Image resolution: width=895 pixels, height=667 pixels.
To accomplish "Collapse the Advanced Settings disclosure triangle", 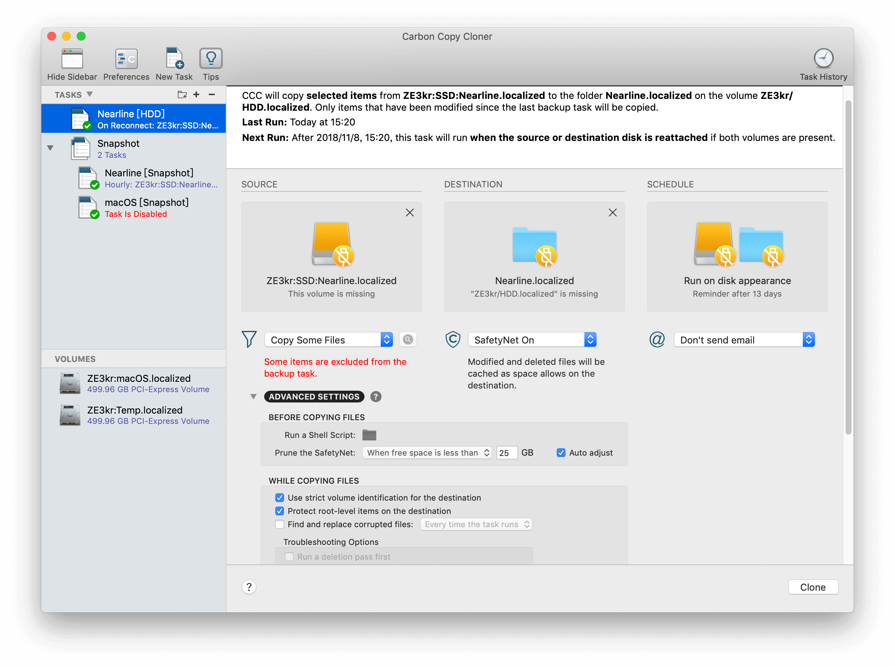I will click(x=253, y=397).
